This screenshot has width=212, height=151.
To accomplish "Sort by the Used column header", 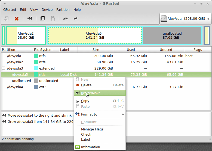I will pos(131,50).
